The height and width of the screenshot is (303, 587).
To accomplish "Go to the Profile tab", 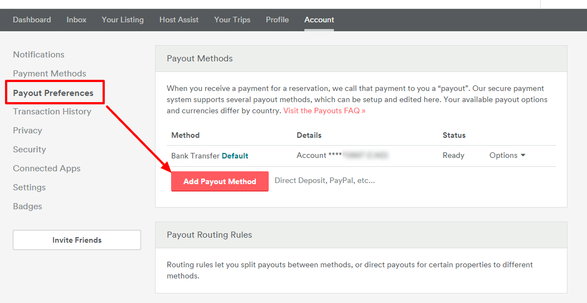I will pos(277,20).
